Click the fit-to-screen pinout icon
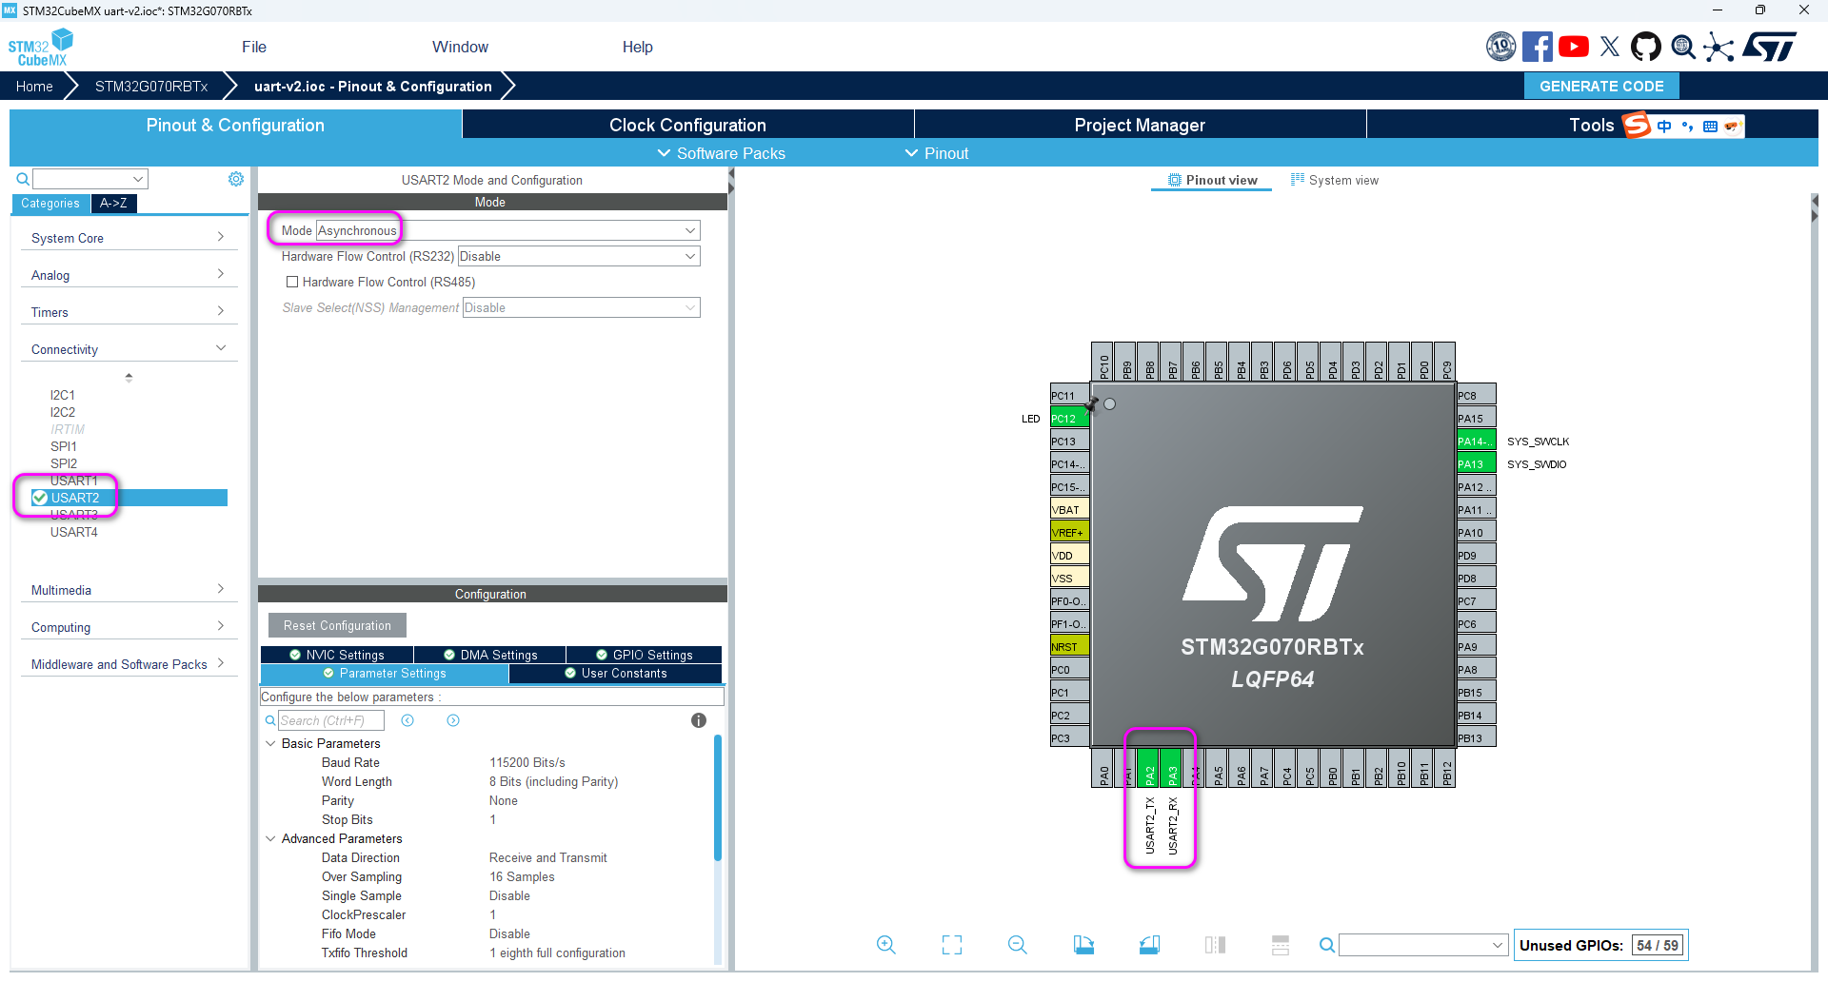Screen dimensions: 1828x982 click(x=952, y=945)
